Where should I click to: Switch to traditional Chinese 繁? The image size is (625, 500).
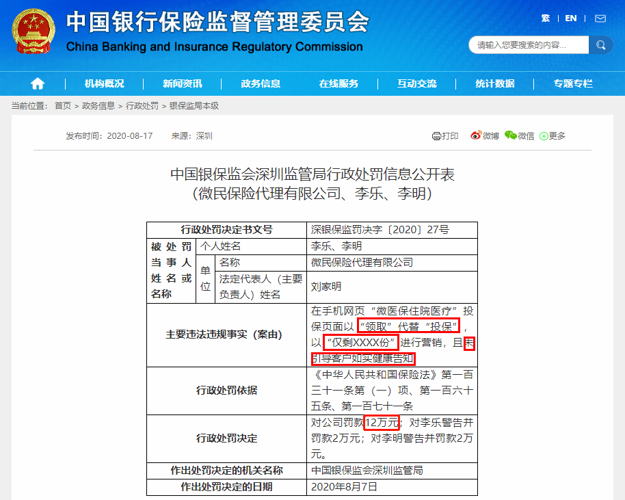point(546,18)
